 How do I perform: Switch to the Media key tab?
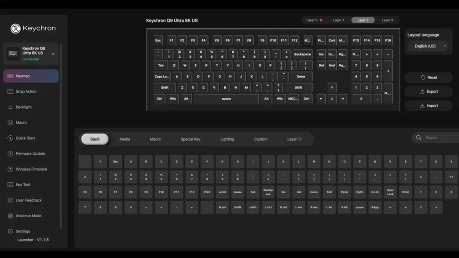click(125, 139)
